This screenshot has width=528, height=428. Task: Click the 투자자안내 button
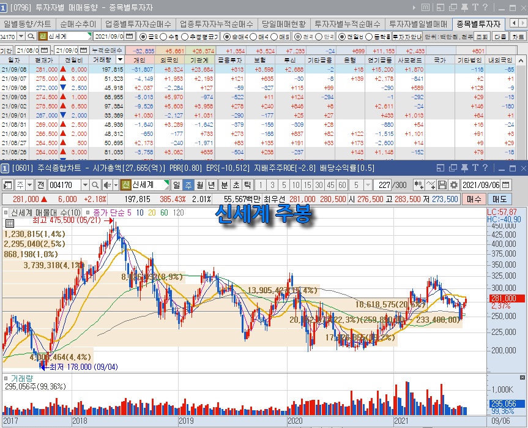(x=407, y=36)
